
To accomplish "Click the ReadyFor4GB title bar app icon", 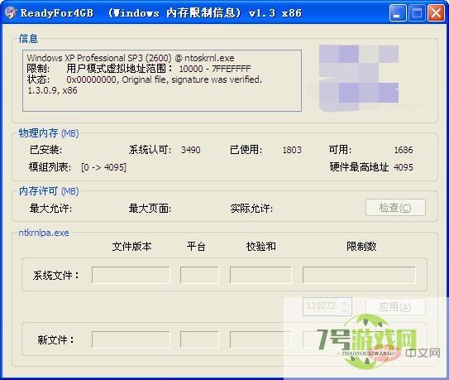I will tap(11, 12).
